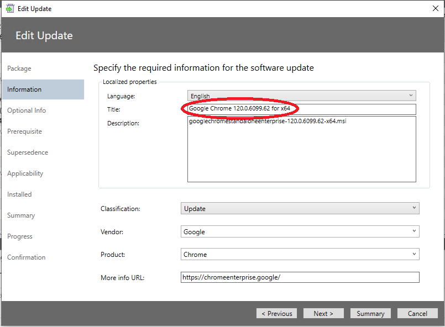
Task: Go to the Package step
Action: 19,68
